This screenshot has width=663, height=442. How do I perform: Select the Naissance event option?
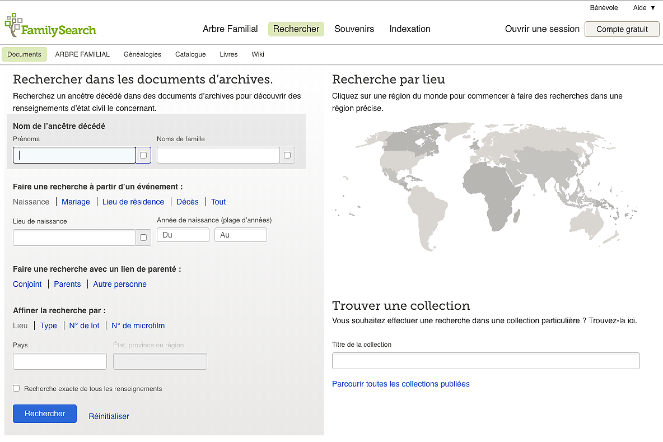[31, 202]
